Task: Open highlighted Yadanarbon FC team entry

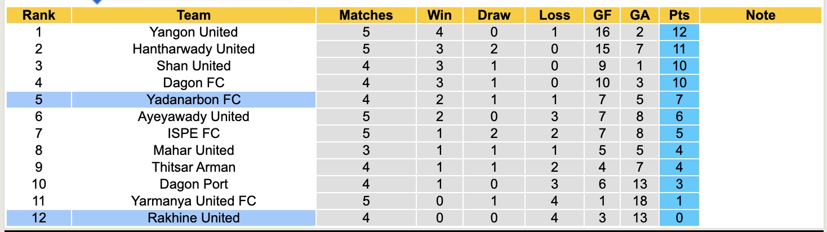Action: (x=193, y=100)
